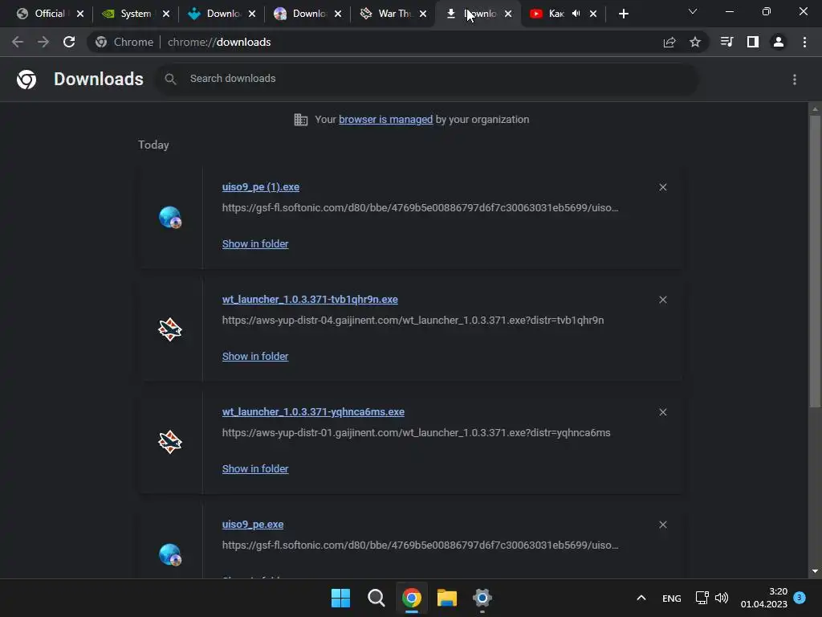Open the Downloads page three-dot actions menu
This screenshot has height=617, width=822.
coord(794,80)
